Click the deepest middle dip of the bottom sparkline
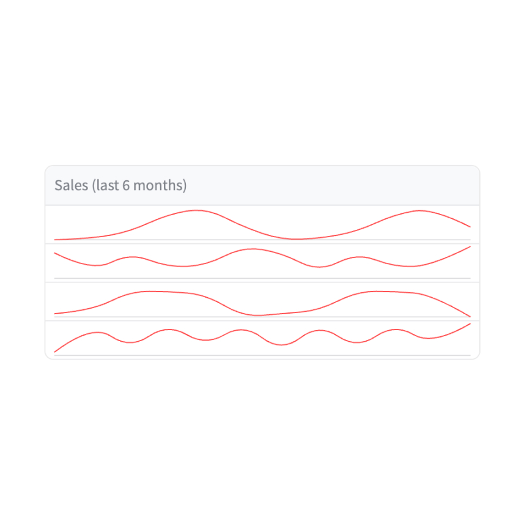527x527 pixels. (x=281, y=345)
